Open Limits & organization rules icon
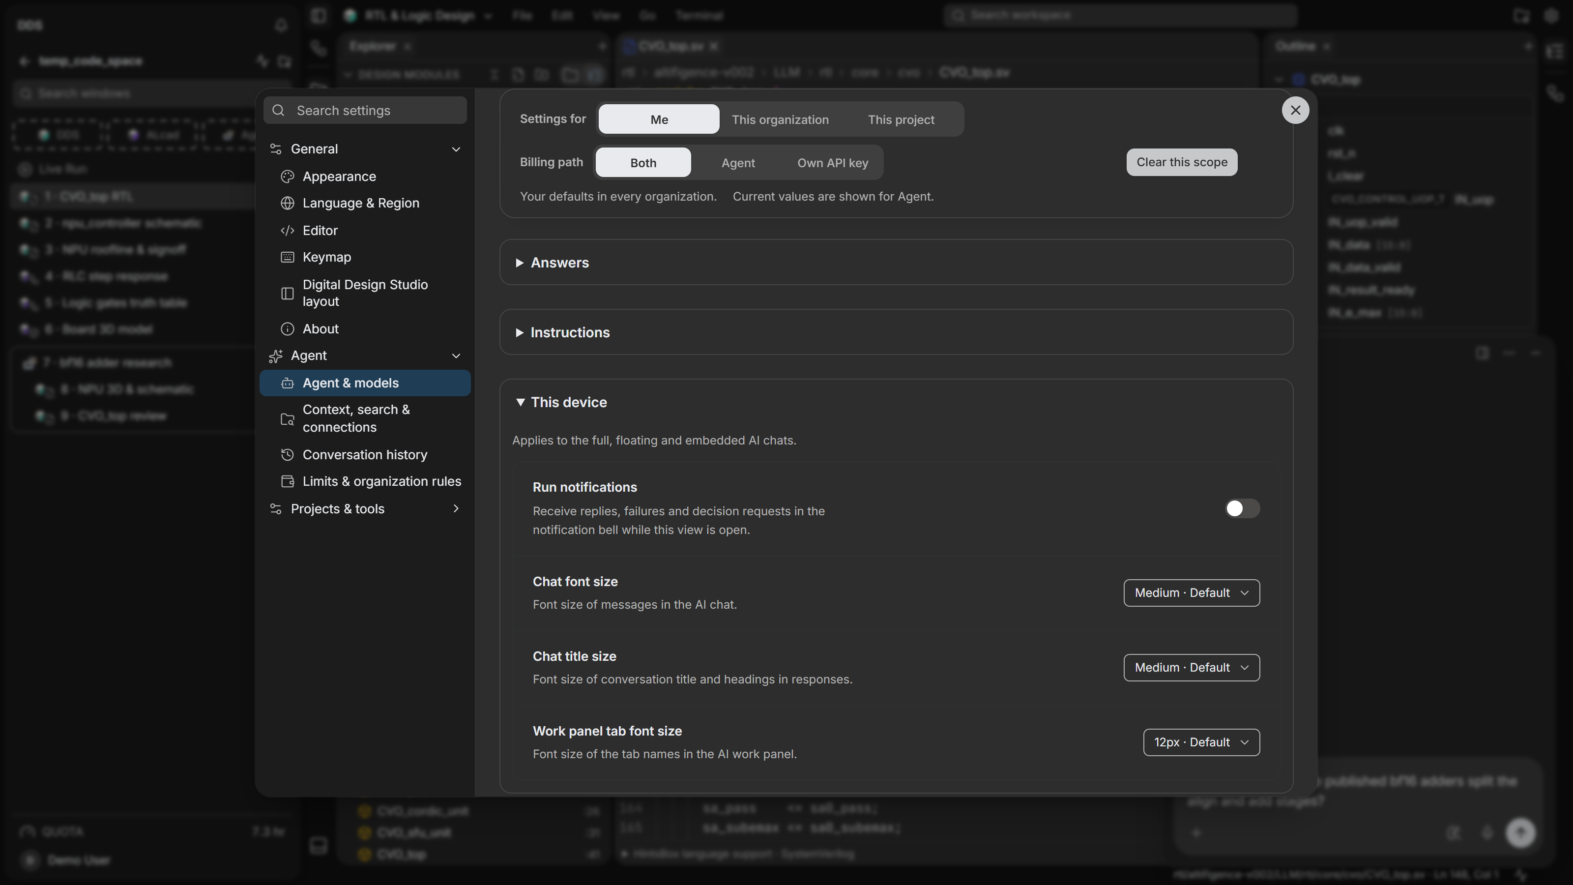Image resolution: width=1573 pixels, height=885 pixels. pos(287,481)
